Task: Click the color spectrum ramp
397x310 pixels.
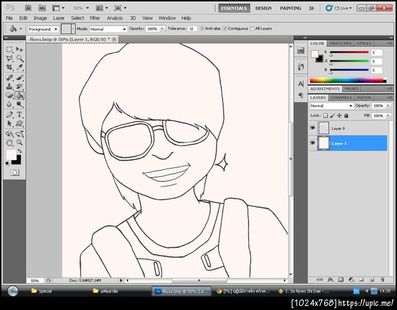Action: pos(348,81)
